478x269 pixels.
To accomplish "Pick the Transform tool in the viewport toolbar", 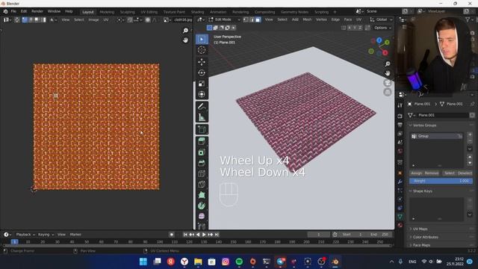I will pyautogui.click(x=202, y=94).
